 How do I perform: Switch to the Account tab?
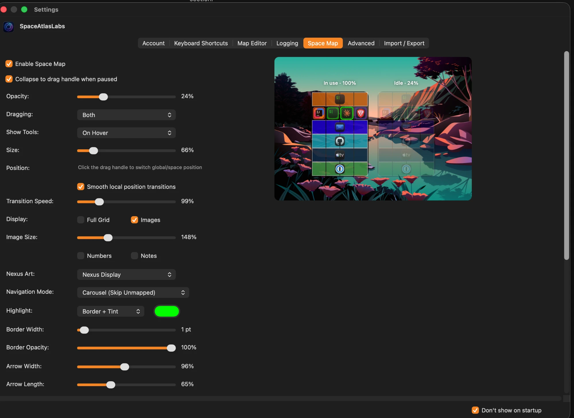point(154,43)
